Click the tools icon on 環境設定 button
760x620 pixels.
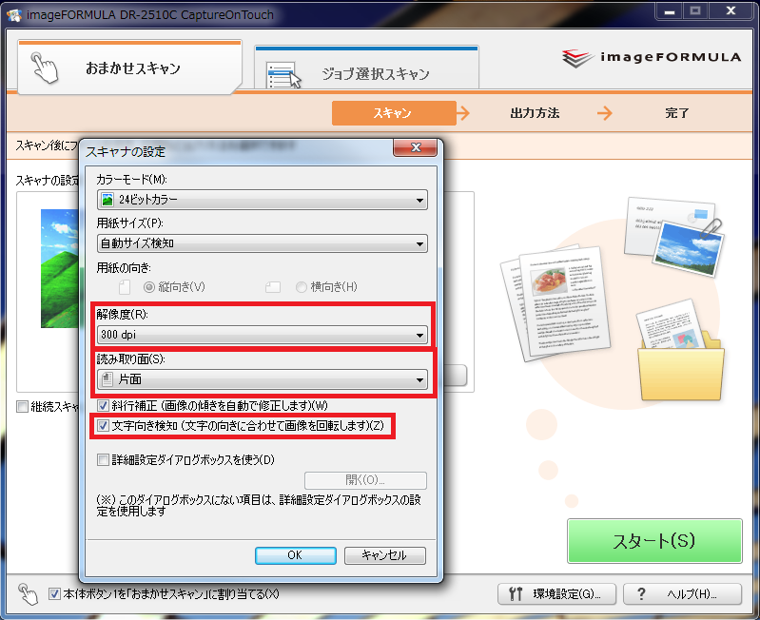pos(516,593)
